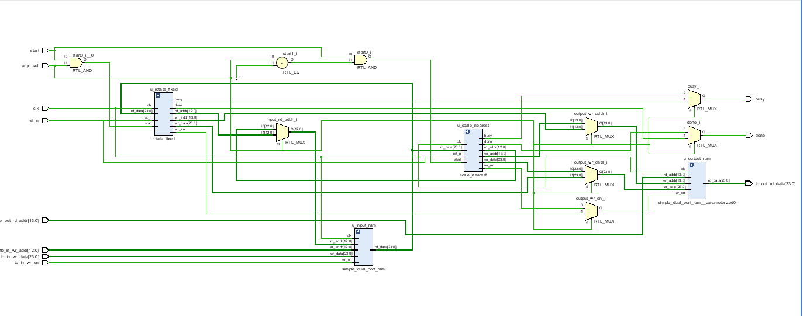Click the wr_en pin on u_rotate_fixed
The width and height of the screenshot is (803, 316).
click(180, 130)
